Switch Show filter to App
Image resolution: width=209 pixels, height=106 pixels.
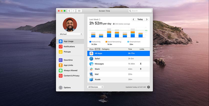coord(97,49)
